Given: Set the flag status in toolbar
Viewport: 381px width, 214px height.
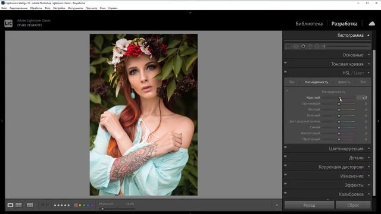Looking at the screenshot, I should pos(45,205).
